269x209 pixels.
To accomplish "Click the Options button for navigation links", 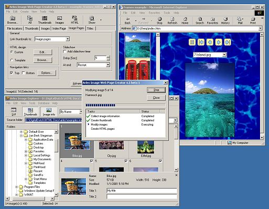I will 47,73.
